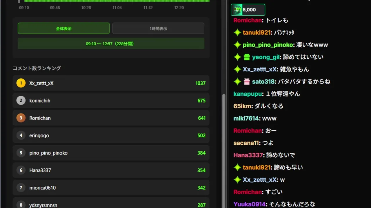This screenshot has width=371, height=208.
Task: Click the 10:26 time label on graph axis
Action: 86,8
